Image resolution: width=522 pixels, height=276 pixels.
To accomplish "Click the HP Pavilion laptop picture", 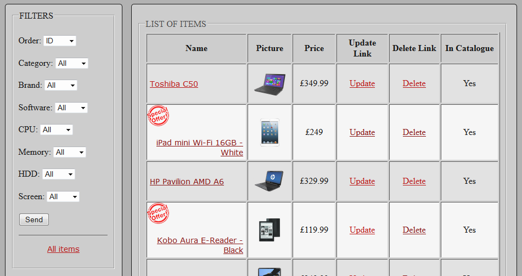I will (x=270, y=181).
